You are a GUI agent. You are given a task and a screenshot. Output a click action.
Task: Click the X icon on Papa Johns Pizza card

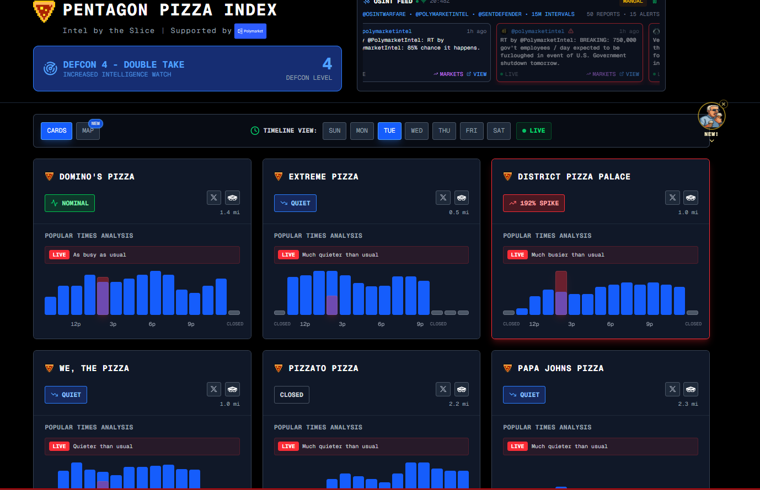tap(672, 389)
